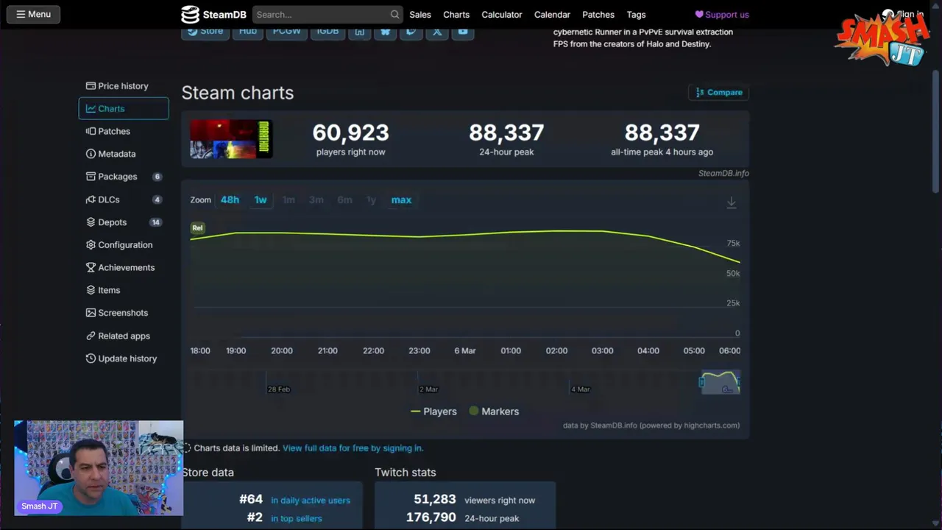Open the hamburger Menu button
The width and height of the screenshot is (942, 530).
point(33,14)
